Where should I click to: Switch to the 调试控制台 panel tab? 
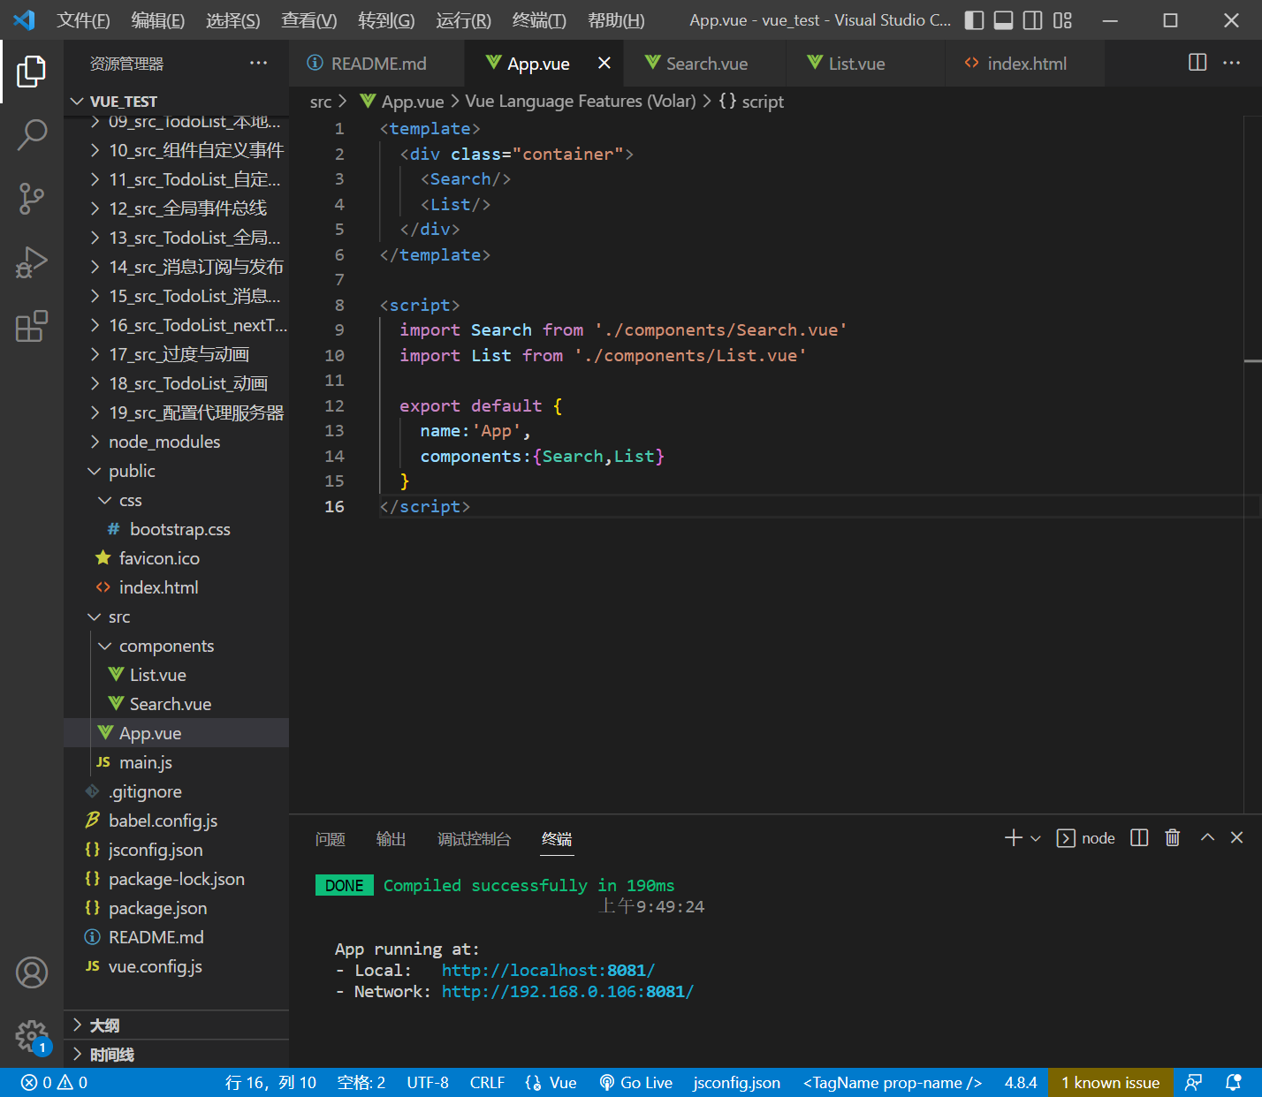pos(474,839)
